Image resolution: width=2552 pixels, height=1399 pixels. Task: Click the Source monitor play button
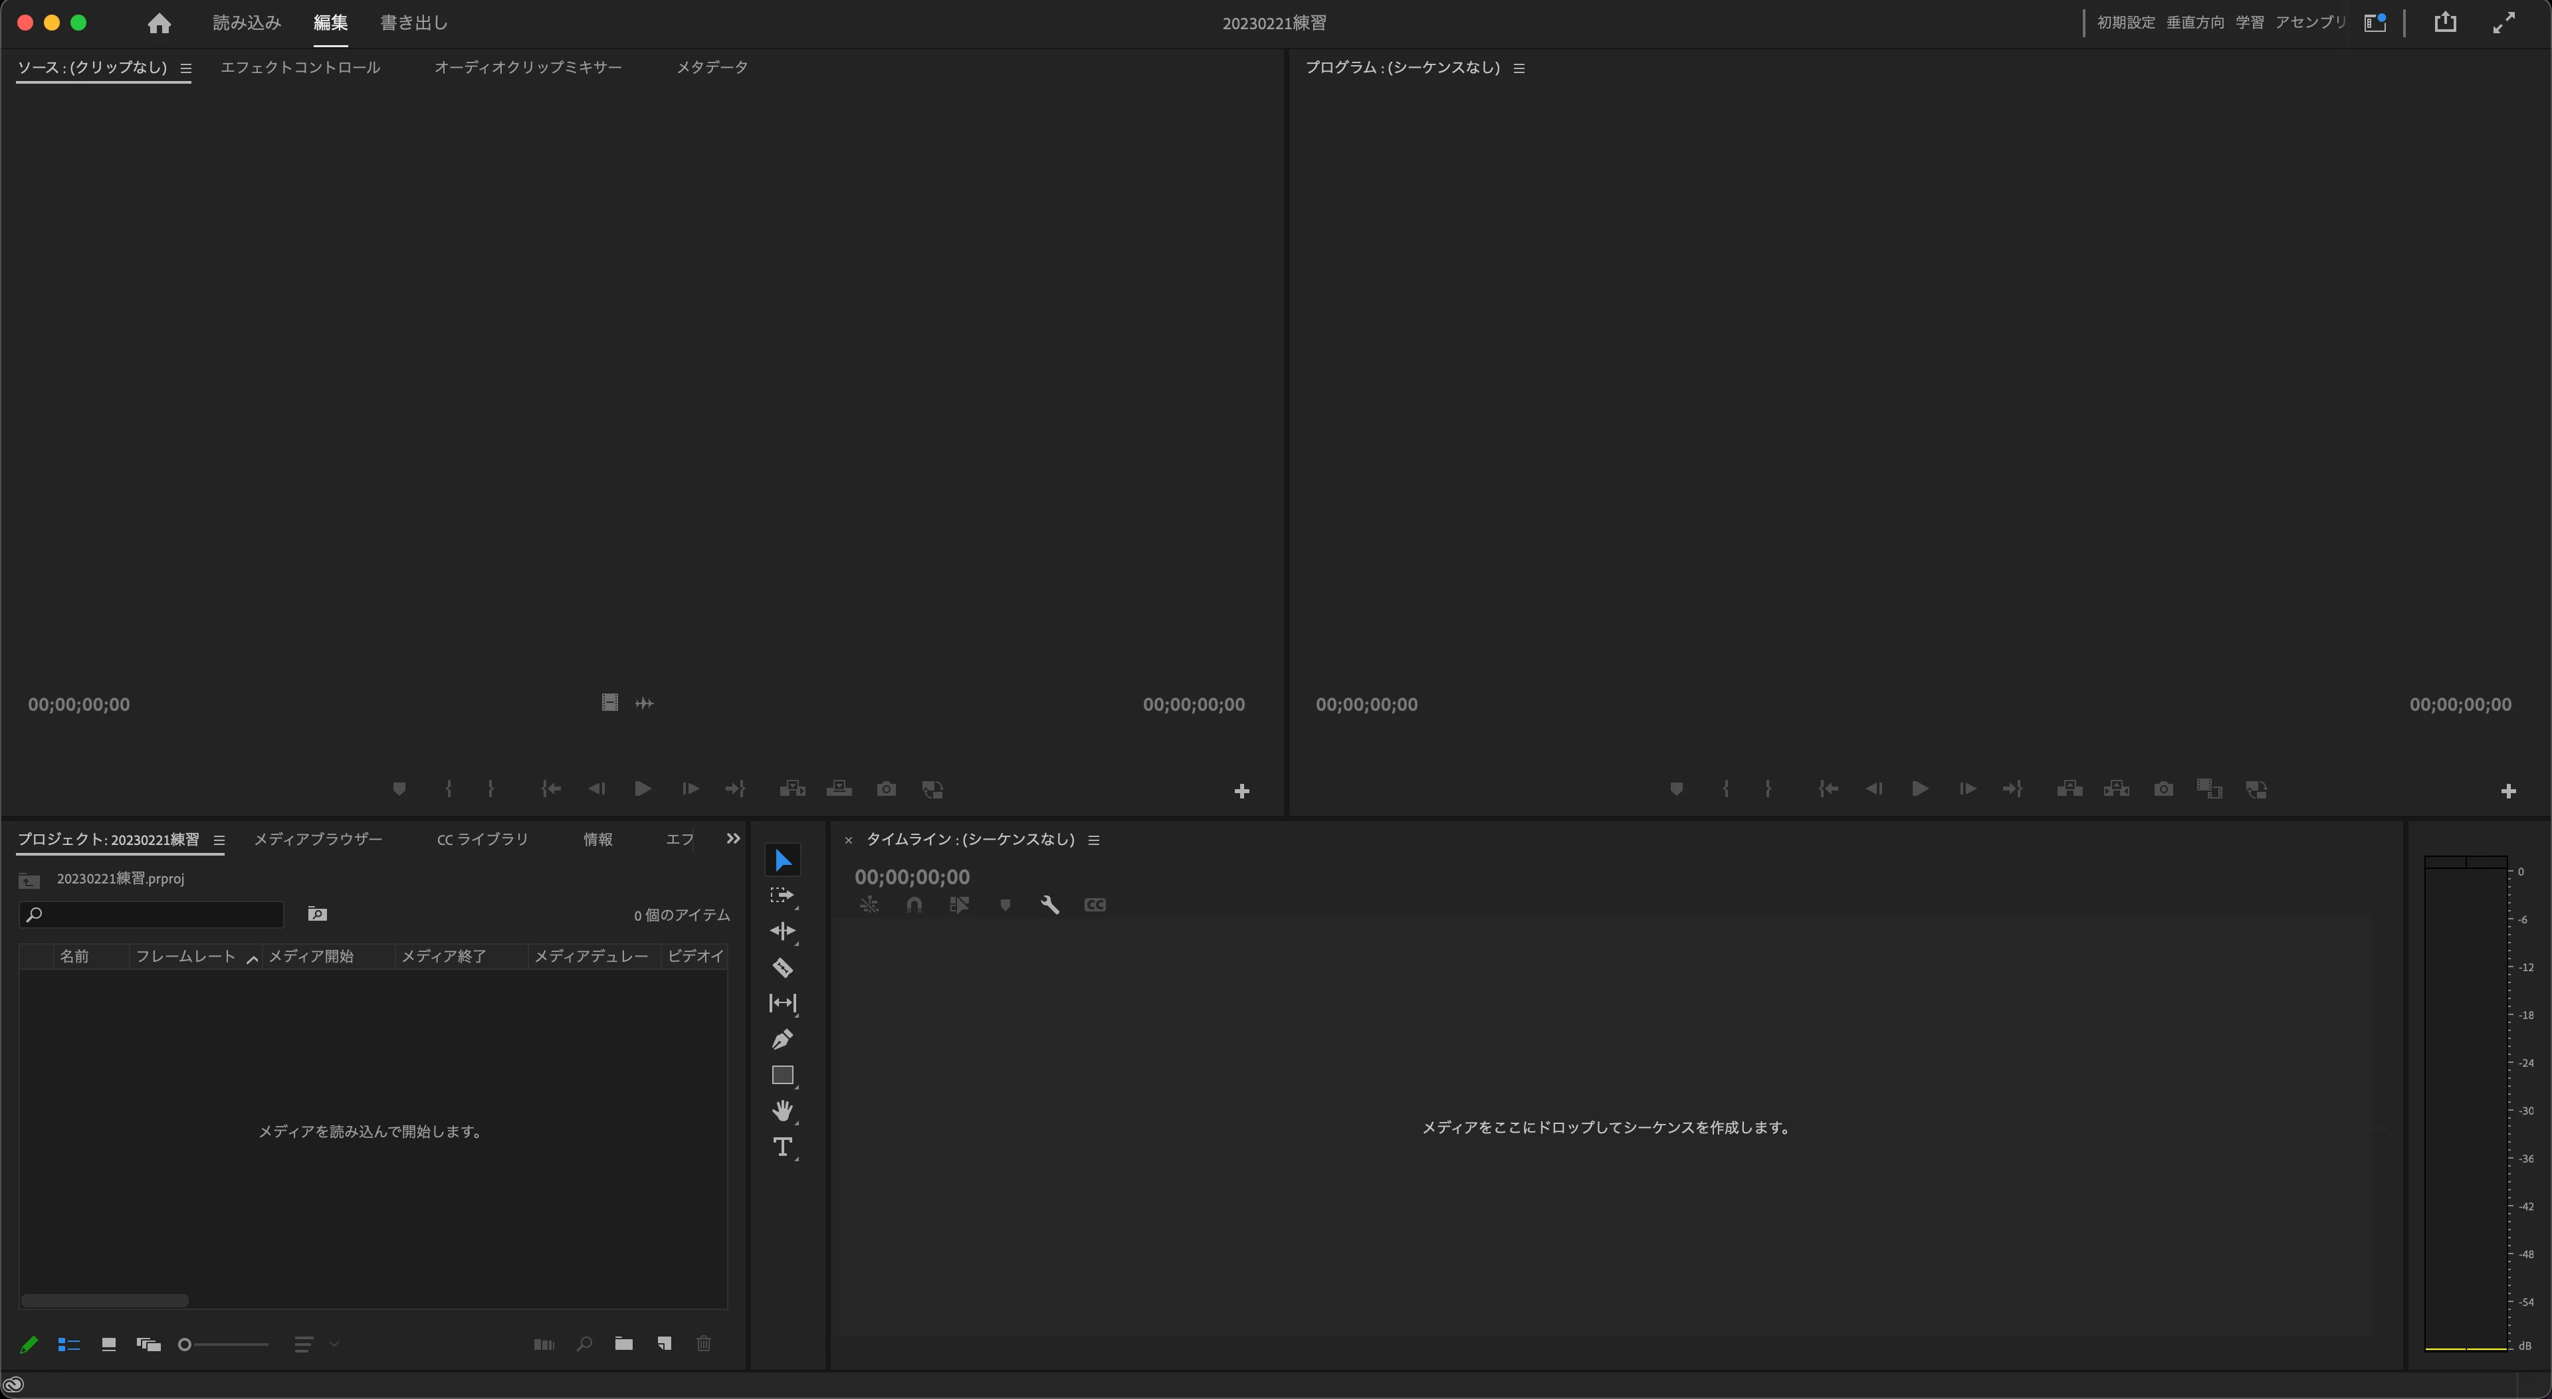642,789
